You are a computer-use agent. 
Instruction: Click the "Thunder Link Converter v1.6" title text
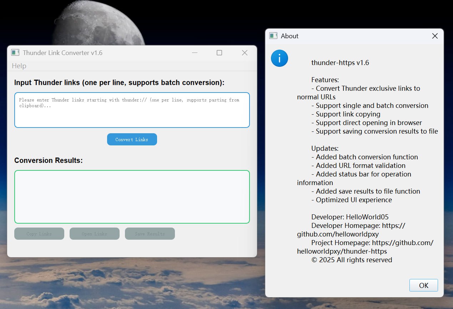point(62,53)
